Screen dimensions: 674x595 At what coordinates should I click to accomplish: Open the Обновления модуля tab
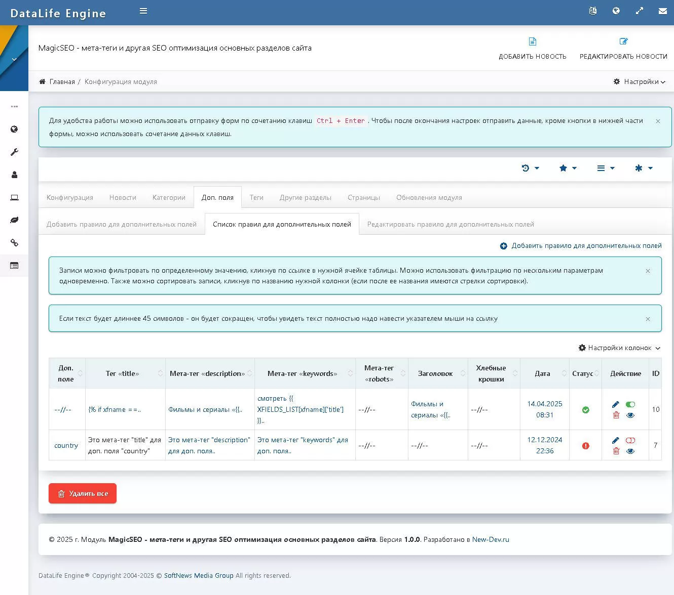(x=429, y=197)
